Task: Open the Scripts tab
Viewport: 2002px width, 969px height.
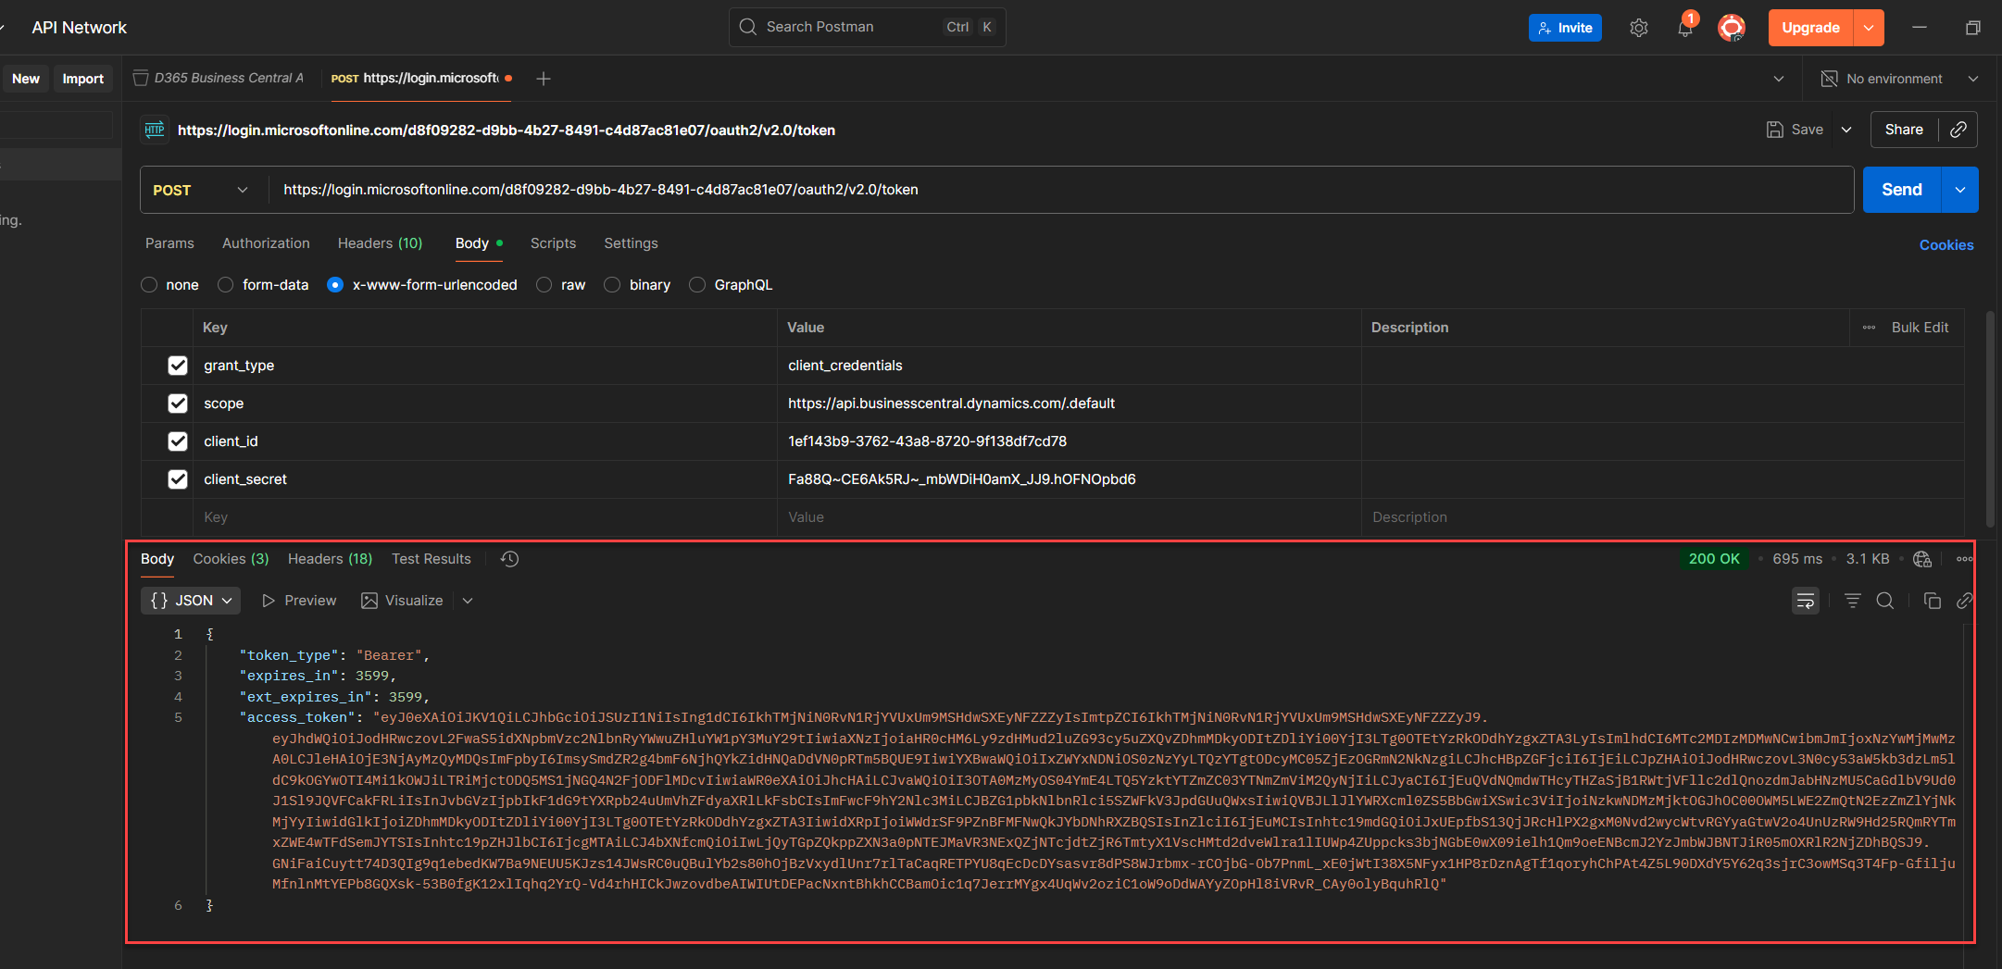Action: (553, 243)
